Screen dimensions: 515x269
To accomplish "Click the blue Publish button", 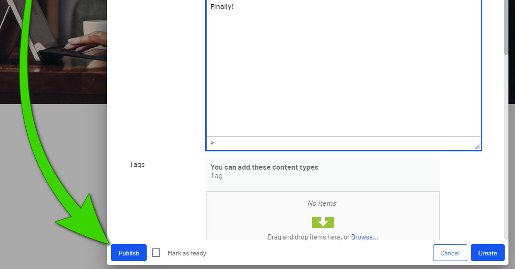I will click(129, 253).
